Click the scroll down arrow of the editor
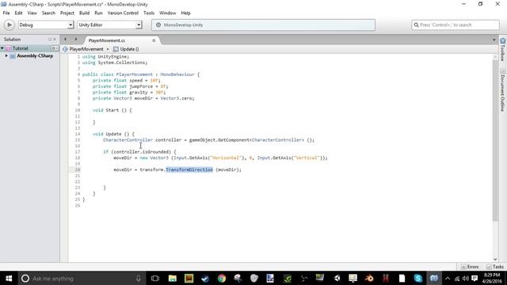This screenshot has height=285, width=507. pyautogui.click(x=495, y=259)
